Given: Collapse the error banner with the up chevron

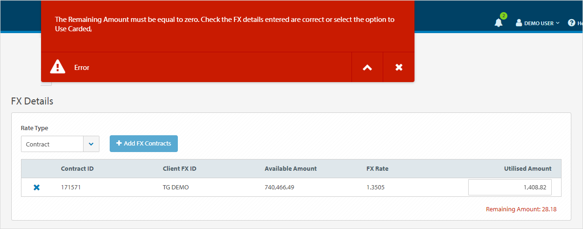Looking at the screenshot, I should tap(367, 67).
